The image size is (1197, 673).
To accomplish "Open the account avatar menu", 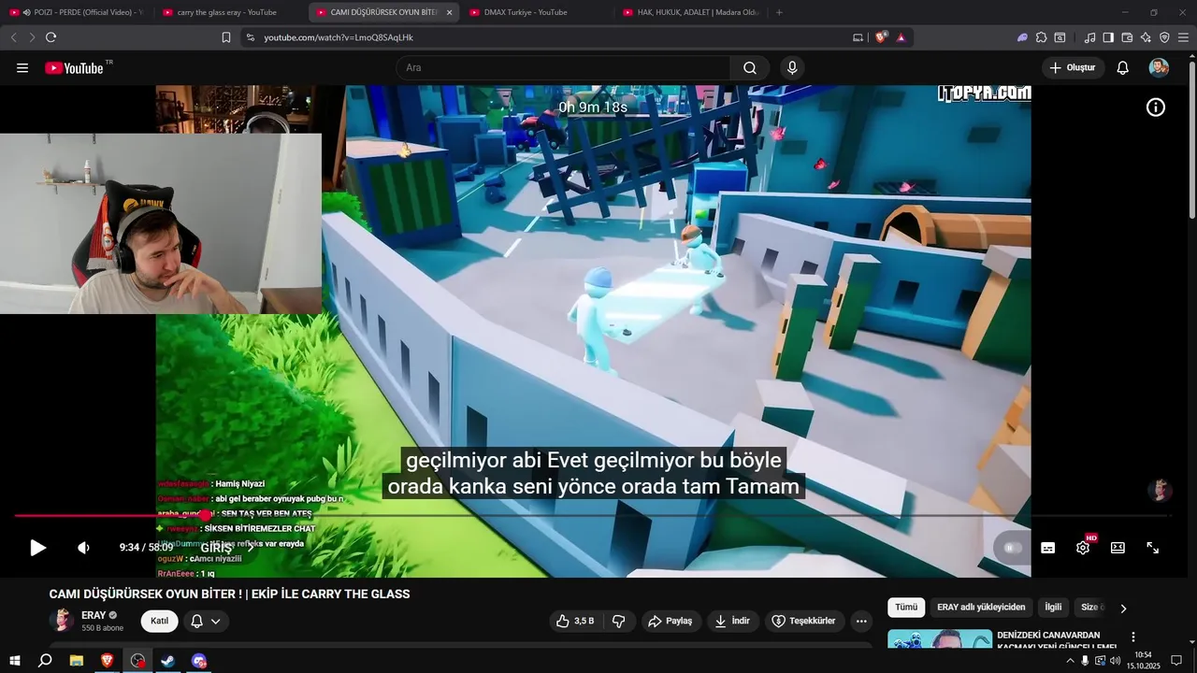I will point(1159,67).
